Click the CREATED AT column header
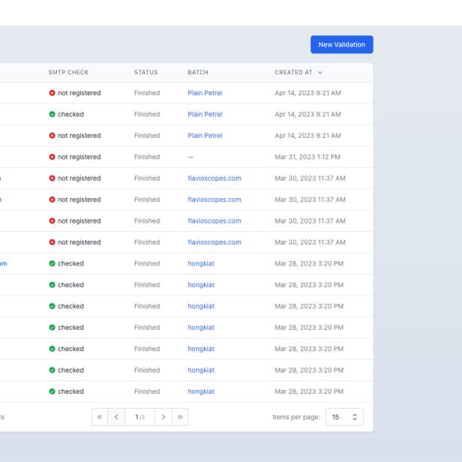 [x=293, y=73]
